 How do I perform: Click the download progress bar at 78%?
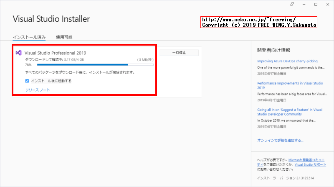tap(95, 65)
